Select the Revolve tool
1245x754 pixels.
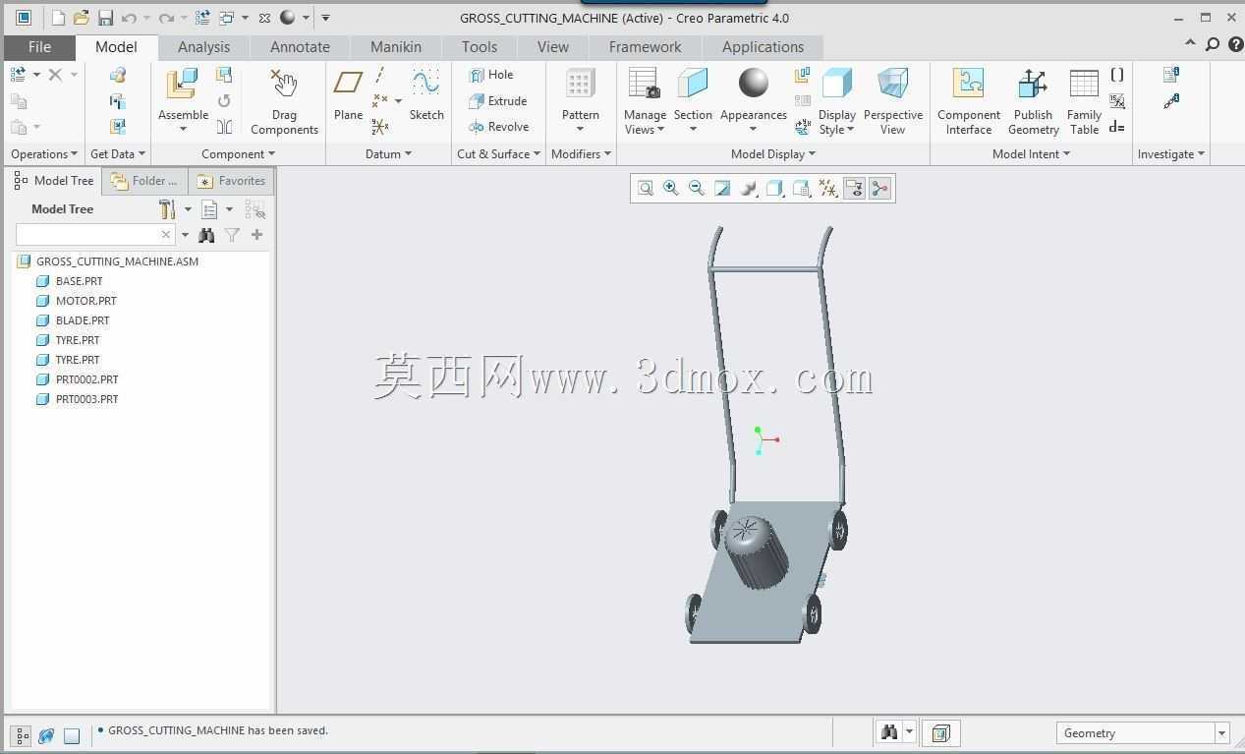point(499,126)
